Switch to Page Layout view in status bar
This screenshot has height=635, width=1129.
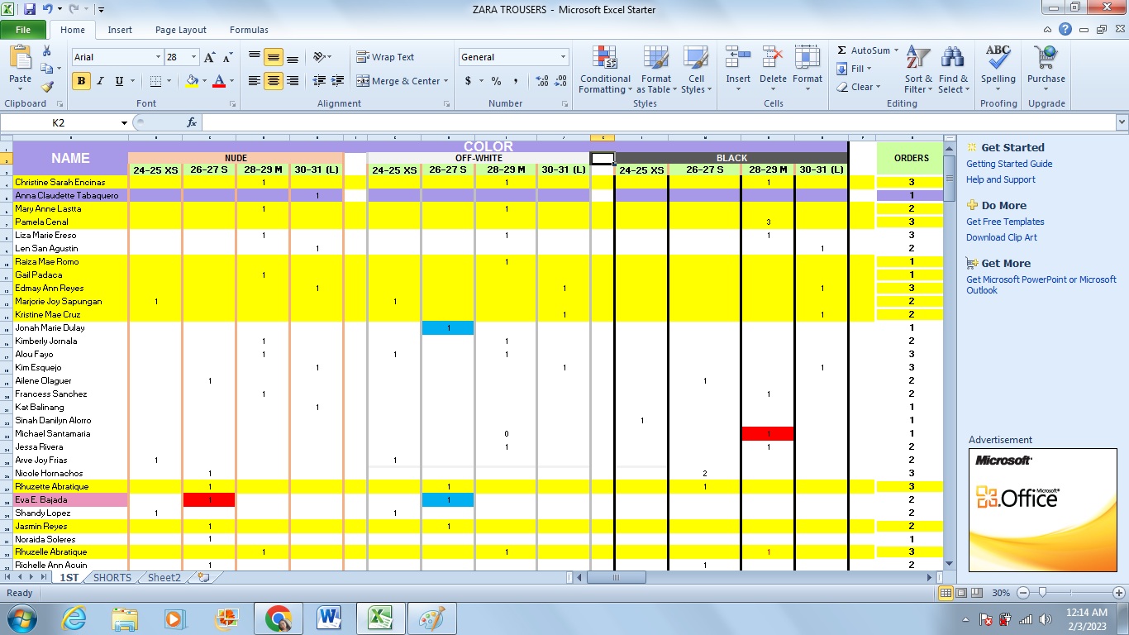coord(962,593)
